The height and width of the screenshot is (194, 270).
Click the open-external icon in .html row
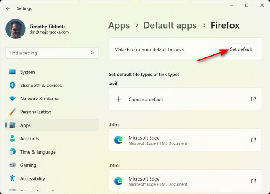(253, 181)
